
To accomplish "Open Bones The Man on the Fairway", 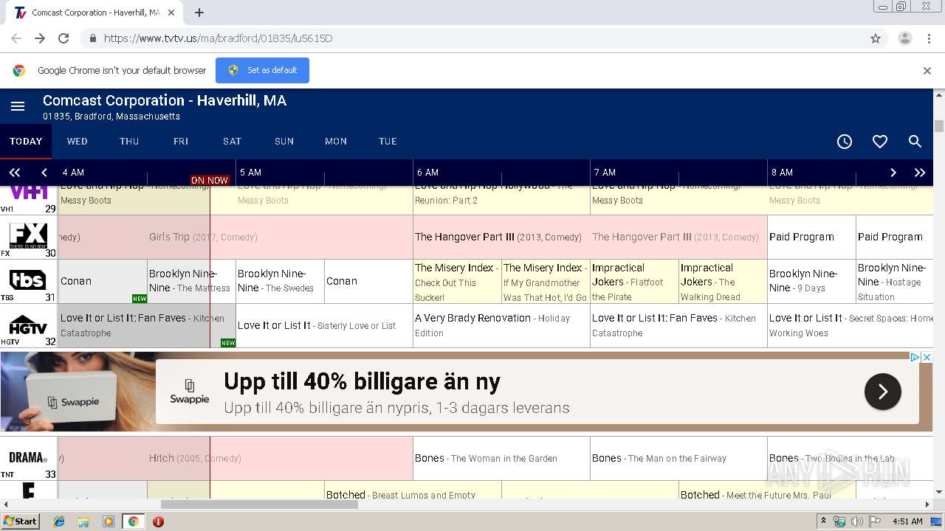I will point(678,458).
